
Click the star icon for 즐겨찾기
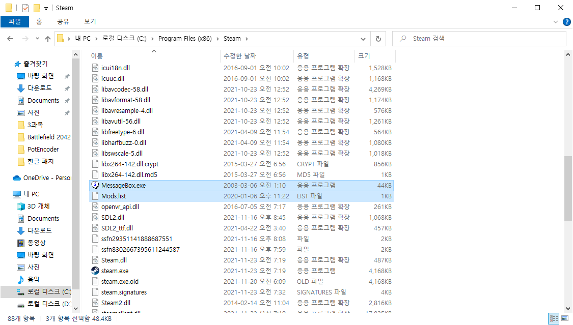coord(17,64)
